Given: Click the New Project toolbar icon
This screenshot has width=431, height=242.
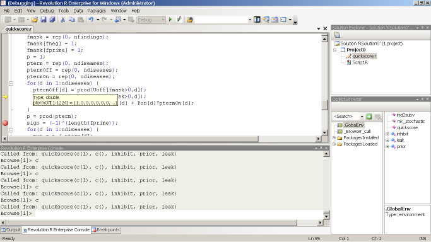Looking at the screenshot, I should pos(8,20).
